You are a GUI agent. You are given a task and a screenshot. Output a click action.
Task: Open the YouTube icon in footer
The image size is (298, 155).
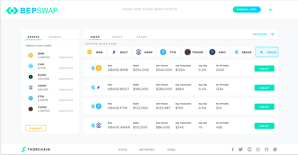(249, 150)
